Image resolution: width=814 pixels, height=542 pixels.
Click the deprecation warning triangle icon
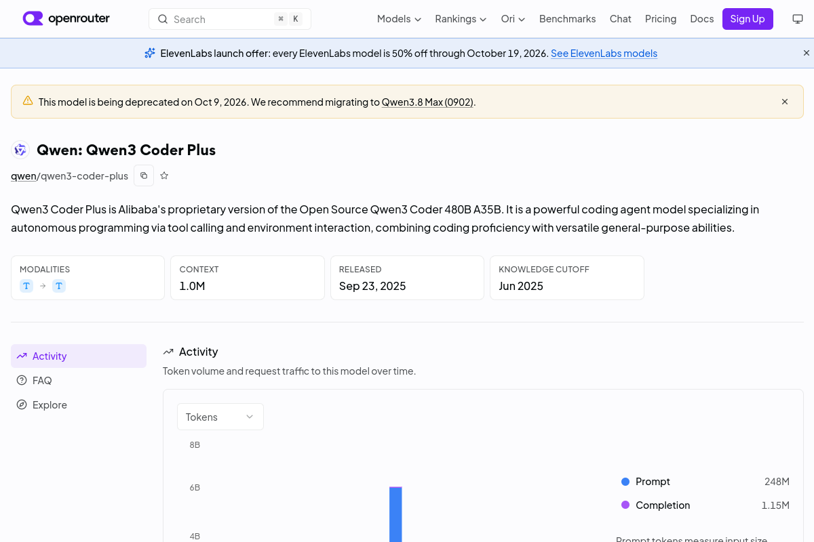(x=28, y=101)
